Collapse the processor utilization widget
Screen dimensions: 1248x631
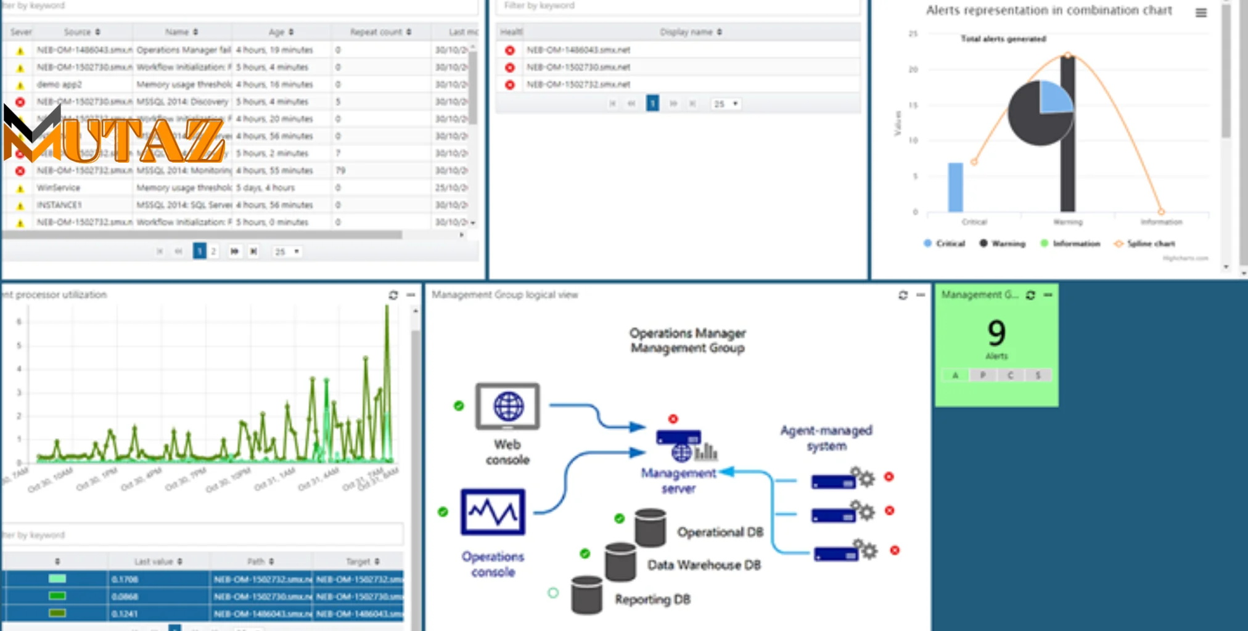click(411, 295)
